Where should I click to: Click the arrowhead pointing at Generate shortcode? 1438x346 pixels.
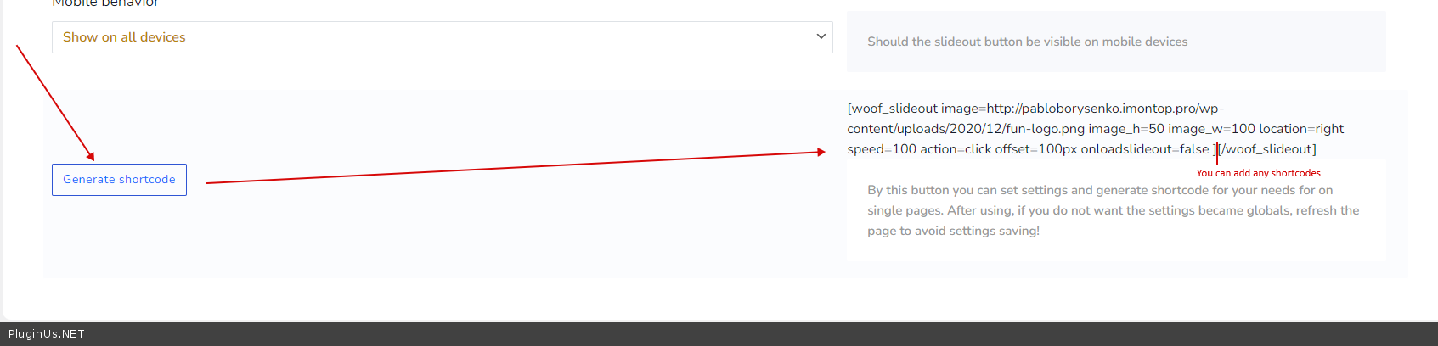[x=90, y=156]
